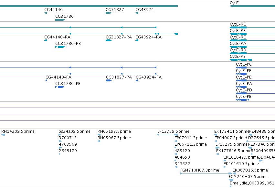
Task: Click the CG43924-RA transcript label
Action: pyautogui.click(x=149, y=37)
